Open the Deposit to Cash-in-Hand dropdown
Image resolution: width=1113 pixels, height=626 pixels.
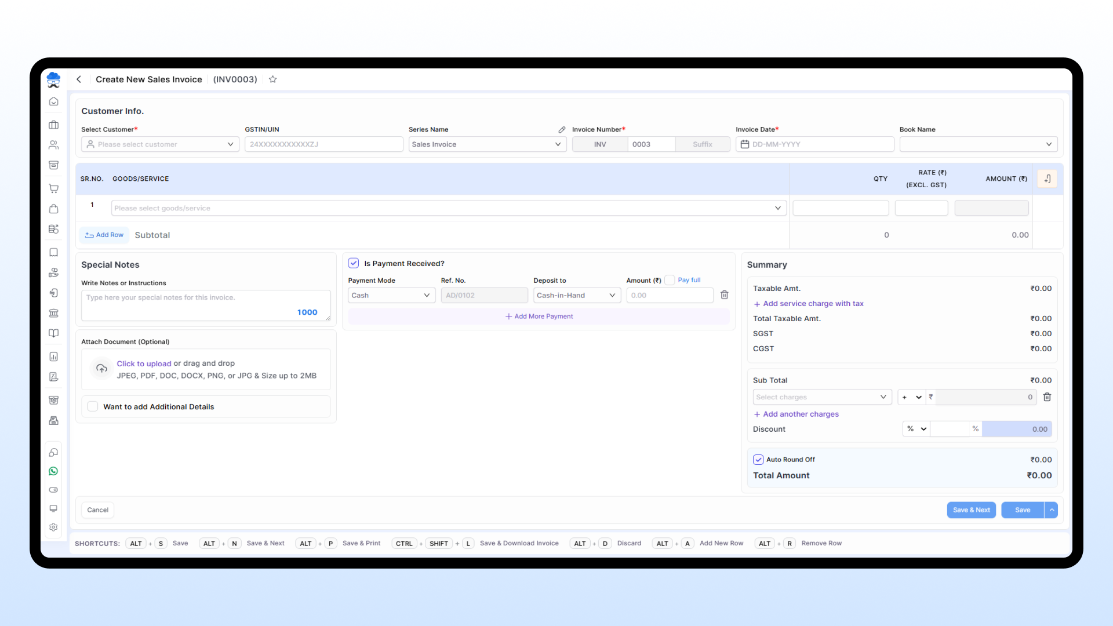click(576, 295)
